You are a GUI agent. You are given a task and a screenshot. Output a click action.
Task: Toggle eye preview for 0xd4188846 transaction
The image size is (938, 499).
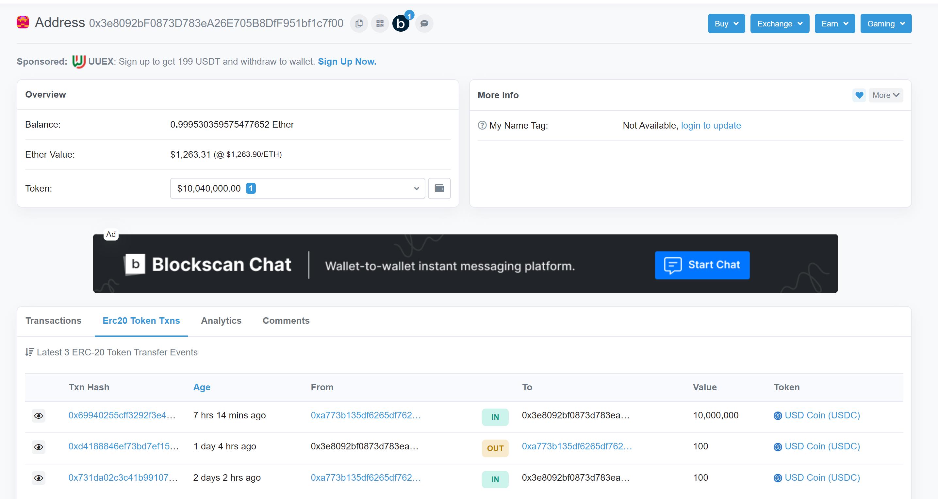coord(39,447)
